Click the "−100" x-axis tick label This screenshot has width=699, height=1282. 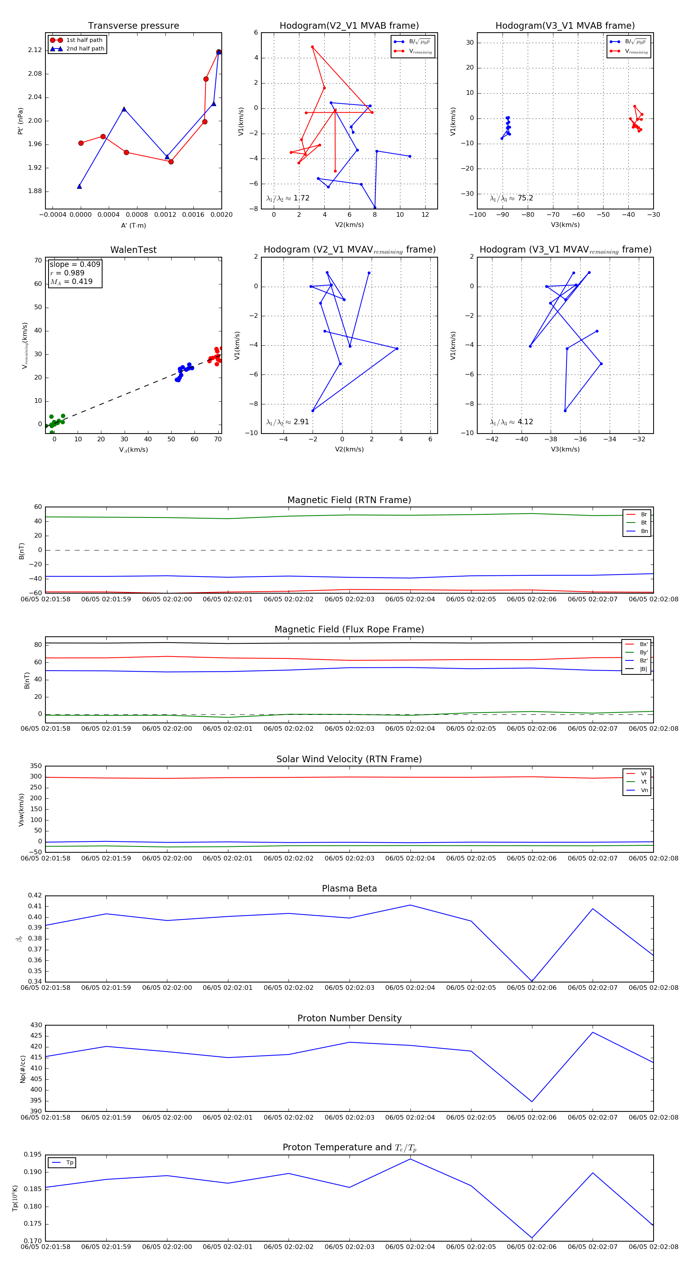(477, 215)
